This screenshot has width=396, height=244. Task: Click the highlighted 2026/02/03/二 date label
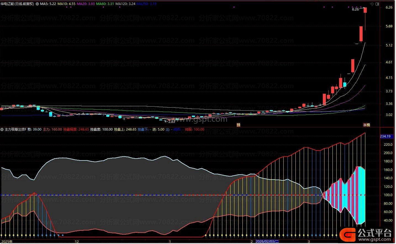point(267,242)
